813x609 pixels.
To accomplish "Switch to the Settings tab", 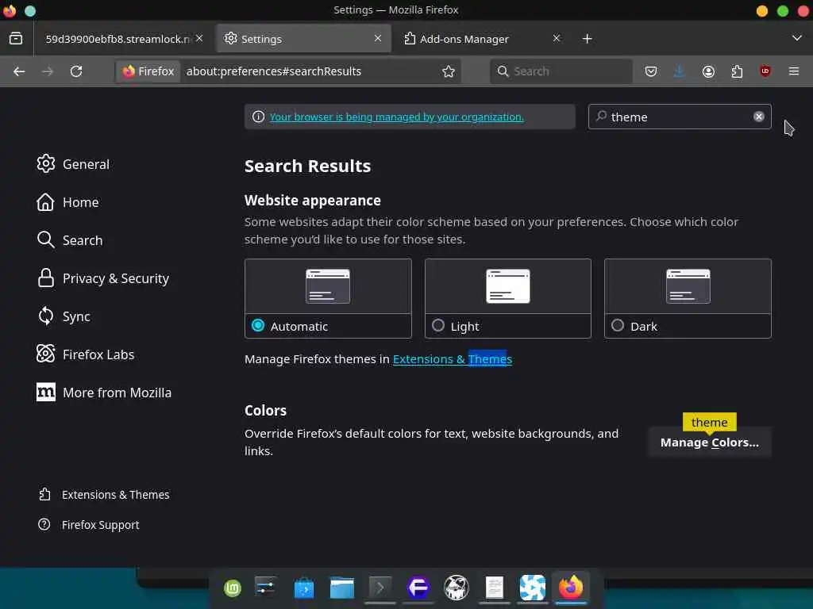I will (304, 39).
